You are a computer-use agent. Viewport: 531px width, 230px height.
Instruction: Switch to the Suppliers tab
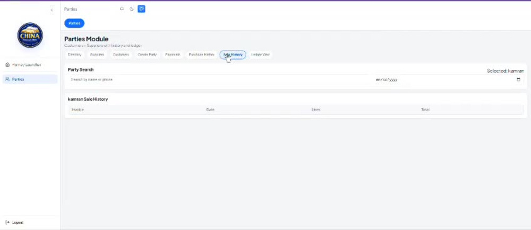point(97,55)
